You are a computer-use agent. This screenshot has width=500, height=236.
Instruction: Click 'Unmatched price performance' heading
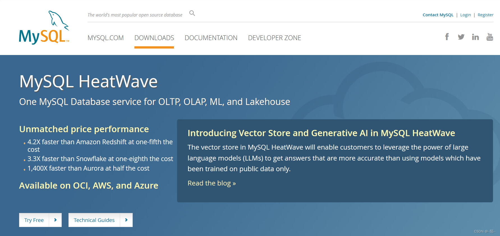tap(84, 129)
